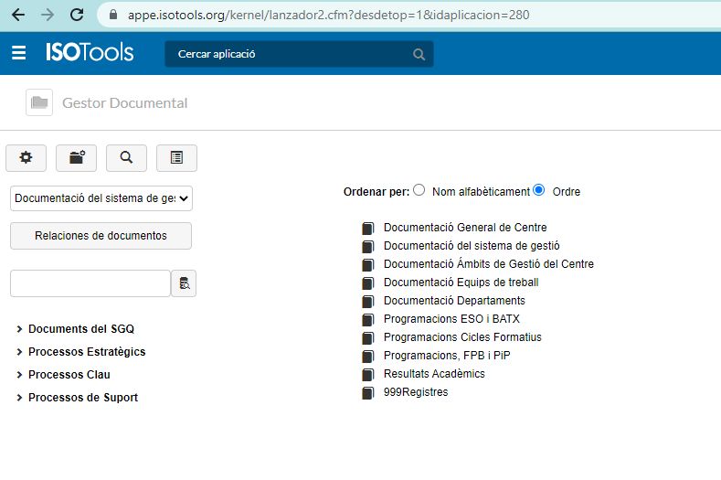The height and width of the screenshot is (480, 721).
Task: Open Programacions Cicles Formatius folder
Action: click(461, 337)
